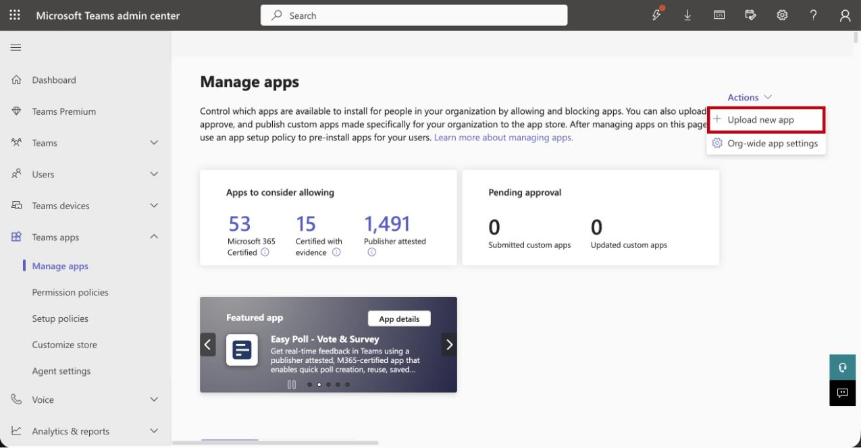The image size is (861, 448).
Task: Click the App details button
Action: click(399, 318)
